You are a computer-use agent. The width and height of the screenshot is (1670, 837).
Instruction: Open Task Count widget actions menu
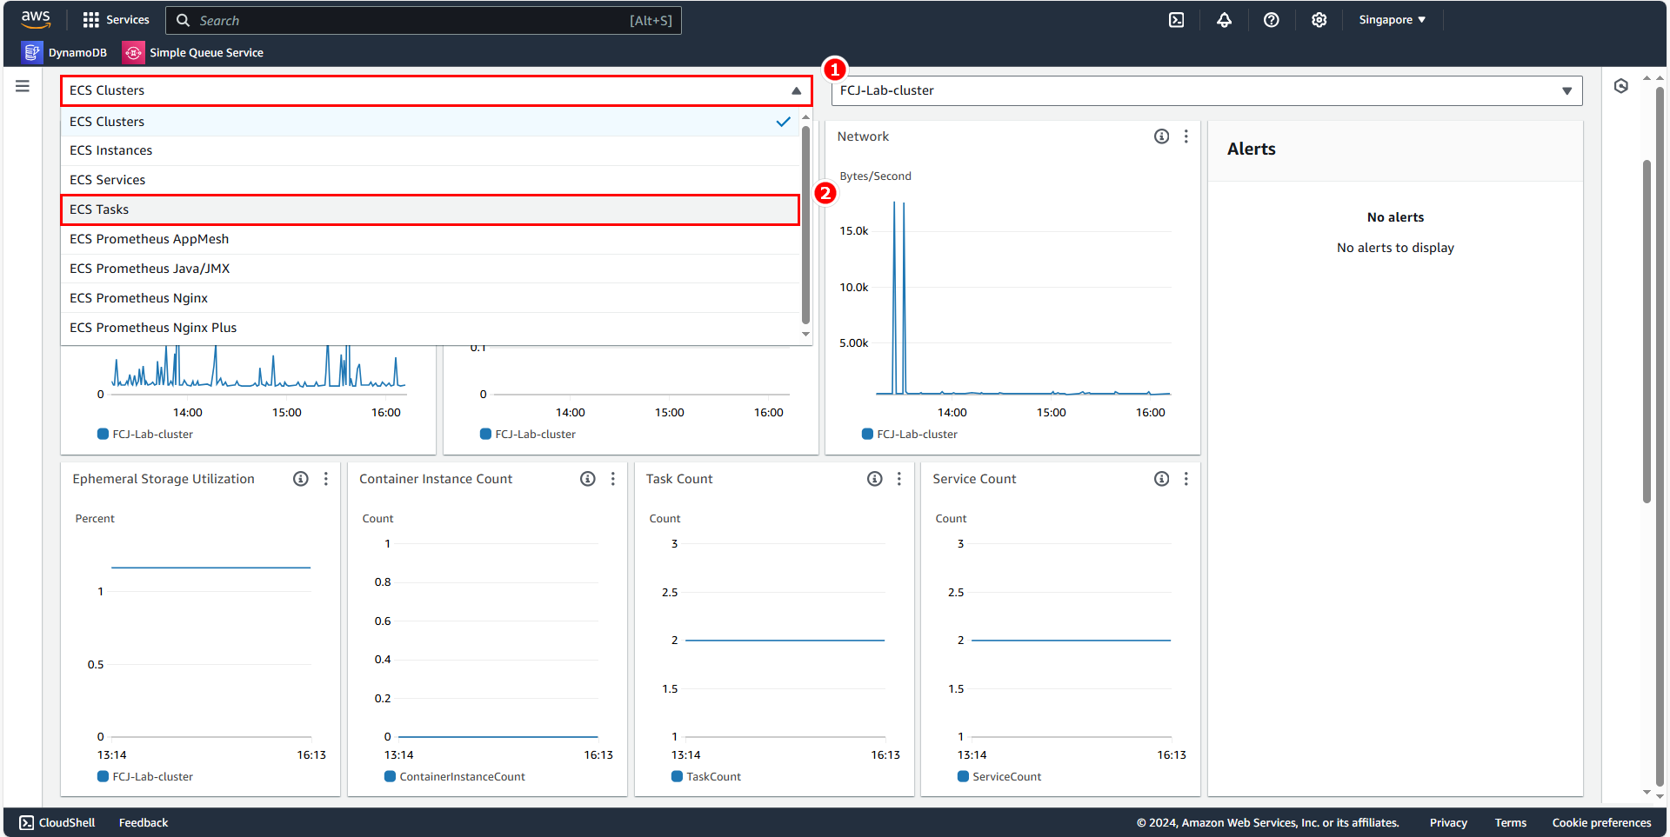pyautogui.click(x=899, y=479)
